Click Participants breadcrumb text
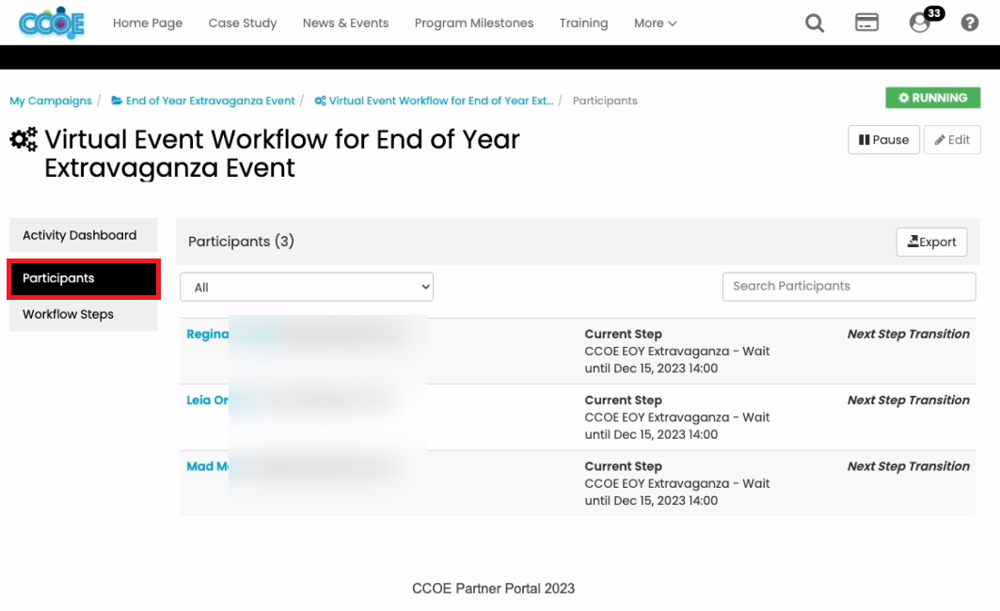The image size is (1000, 611). click(x=605, y=101)
